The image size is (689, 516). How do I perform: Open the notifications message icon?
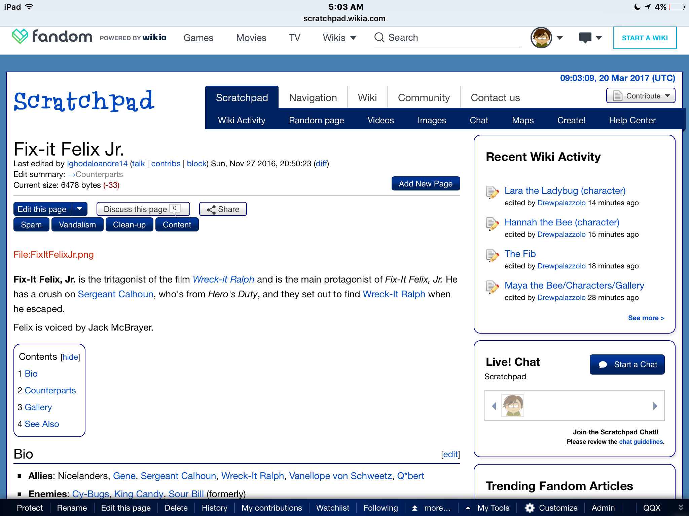pyautogui.click(x=585, y=38)
